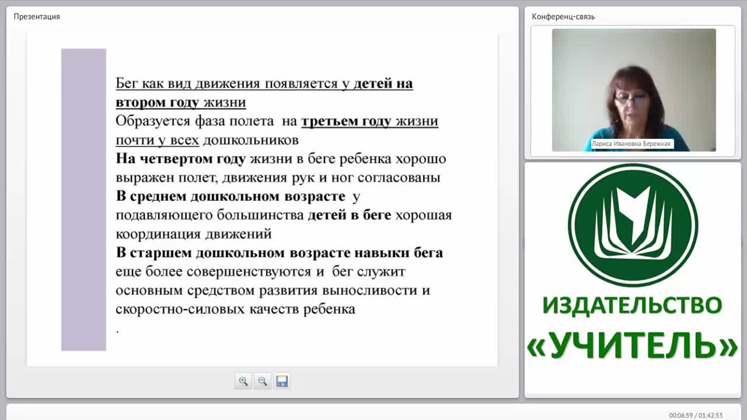The width and height of the screenshot is (747, 420).
Task: Click the Конференц-связь panel title
Action: (563, 16)
